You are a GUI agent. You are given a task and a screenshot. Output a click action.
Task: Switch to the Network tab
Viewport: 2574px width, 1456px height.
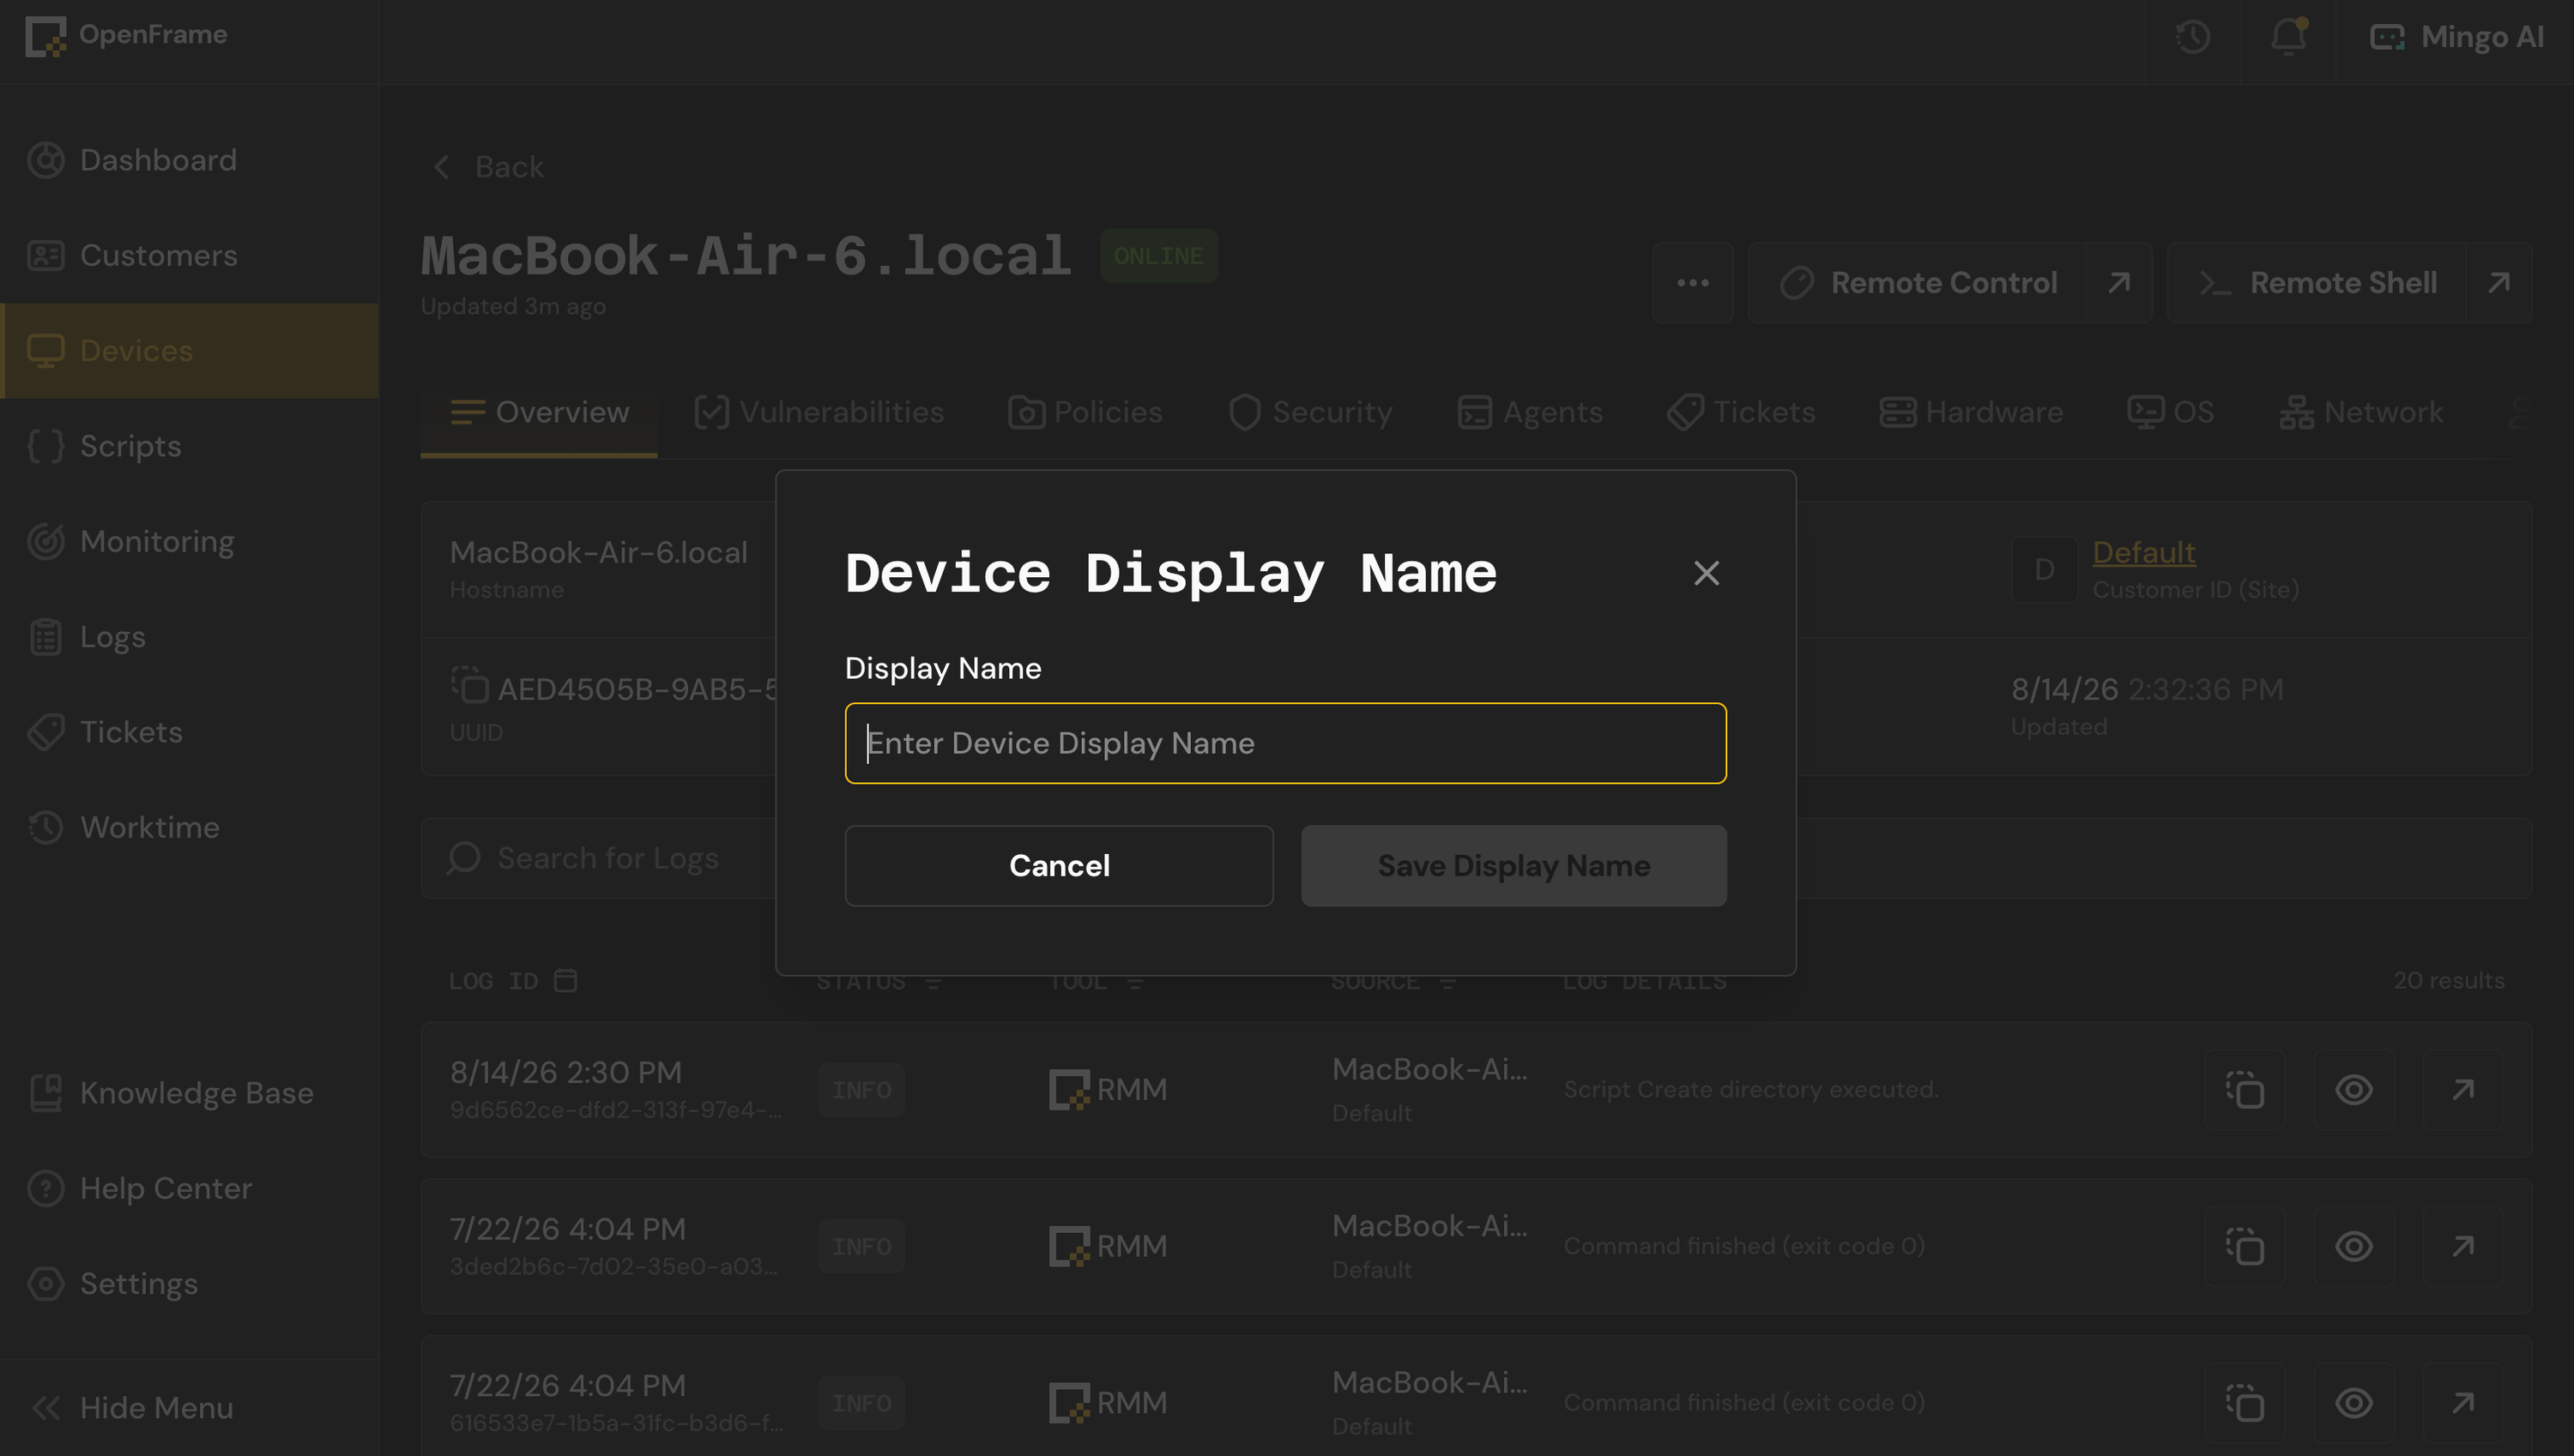[x=2362, y=413]
